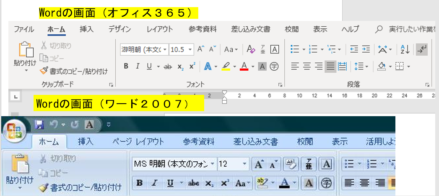The height and width of the screenshot is (196, 439).
Task: Open font name dropdown in Office 365
Action: coord(165,50)
